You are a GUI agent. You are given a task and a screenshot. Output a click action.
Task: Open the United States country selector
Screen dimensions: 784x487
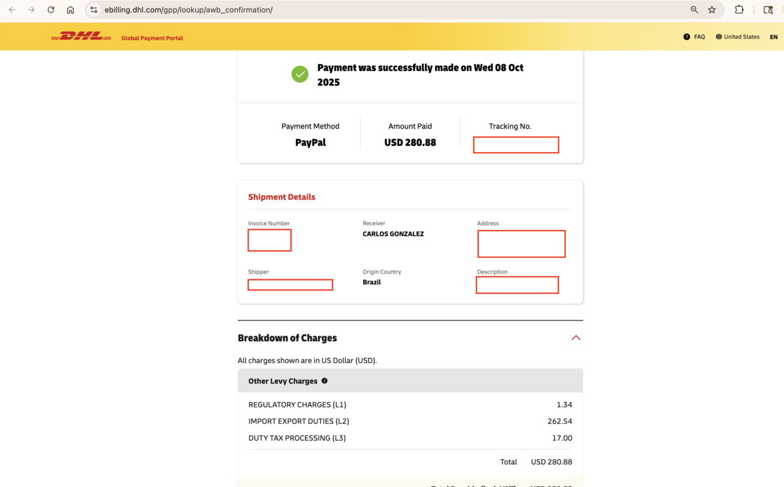[x=738, y=37]
